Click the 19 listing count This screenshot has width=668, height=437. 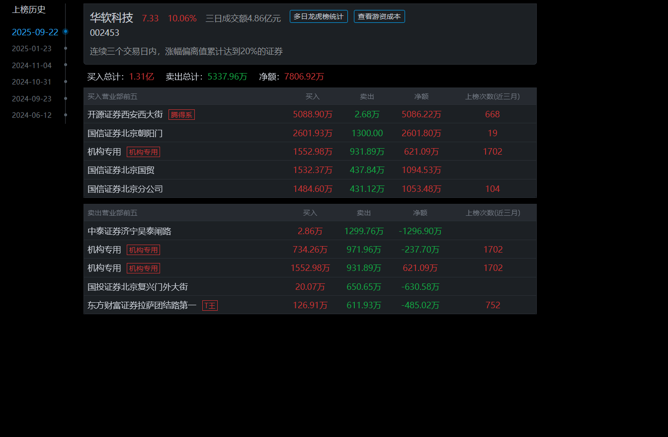pos(493,133)
